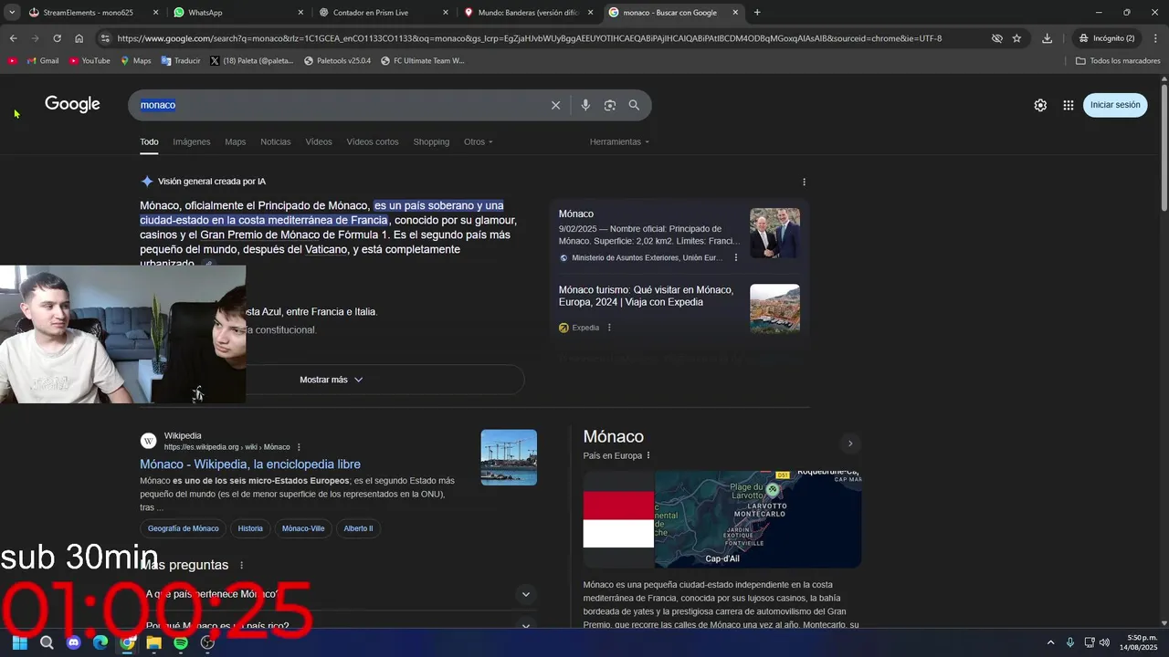
Task: Open Google quick settings gear
Action: [x=1040, y=105]
